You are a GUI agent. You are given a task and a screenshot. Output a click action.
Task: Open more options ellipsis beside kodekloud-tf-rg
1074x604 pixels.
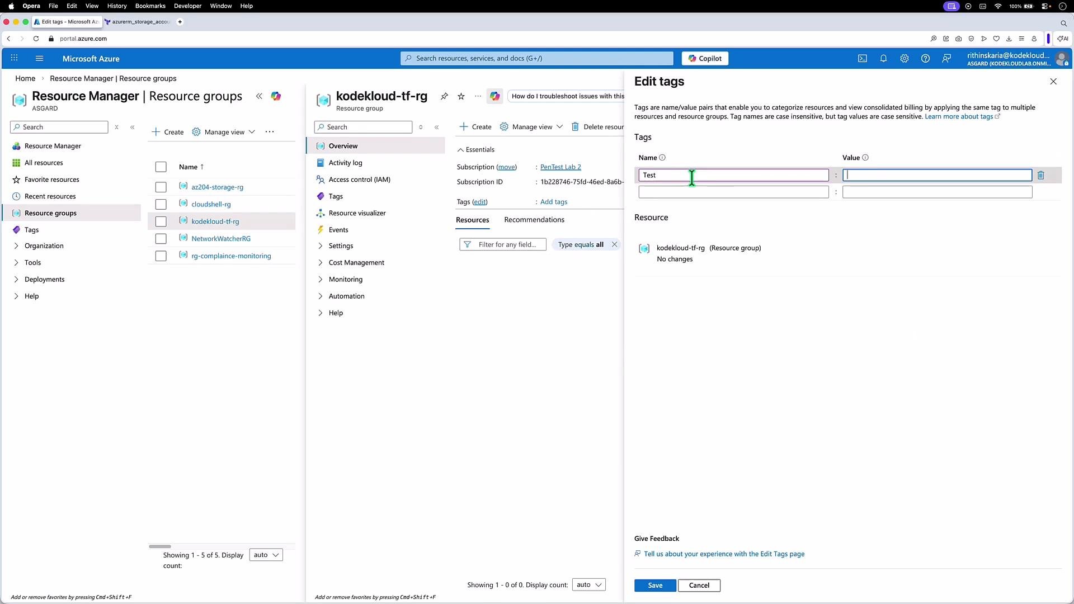point(478,96)
